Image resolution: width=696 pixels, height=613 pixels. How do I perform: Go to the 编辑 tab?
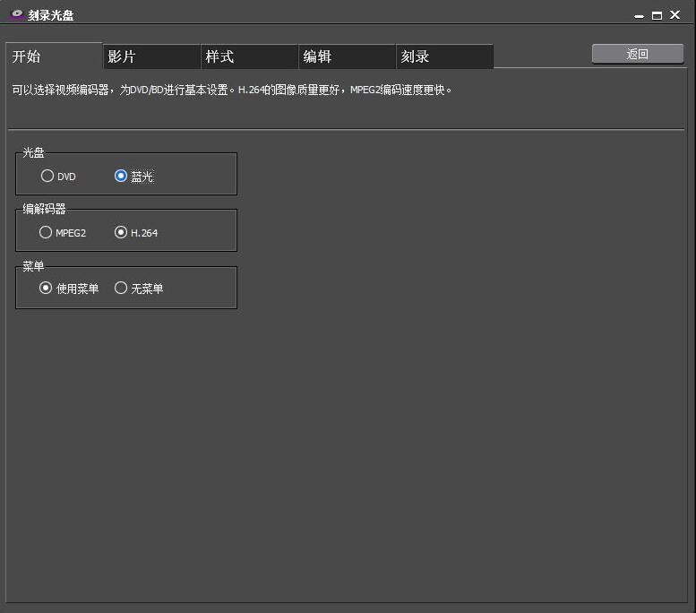(x=348, y=56)
